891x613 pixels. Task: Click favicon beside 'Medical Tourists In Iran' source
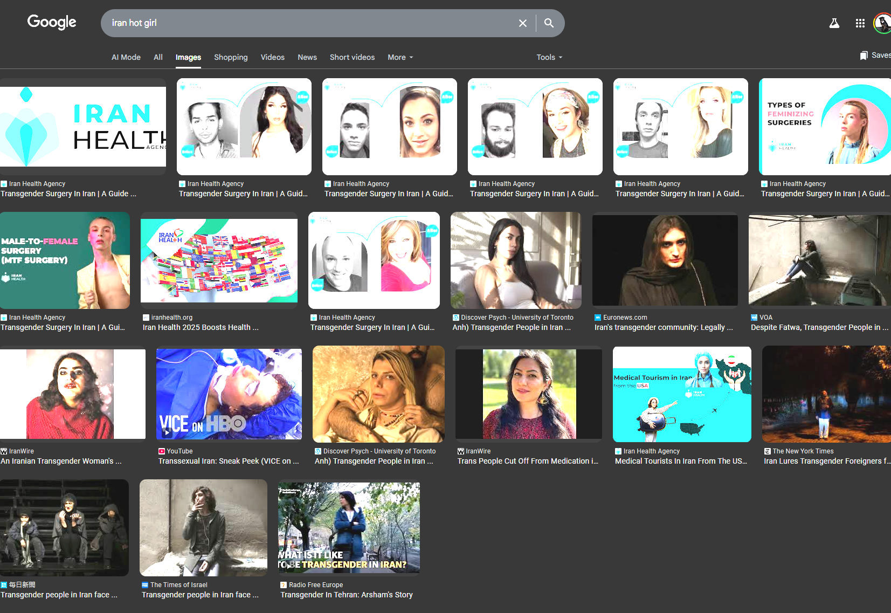point(618,451)
